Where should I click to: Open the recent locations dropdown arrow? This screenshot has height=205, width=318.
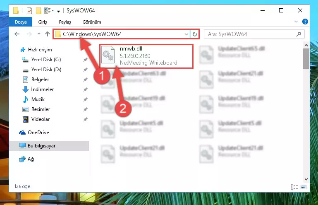coord(39,34)
